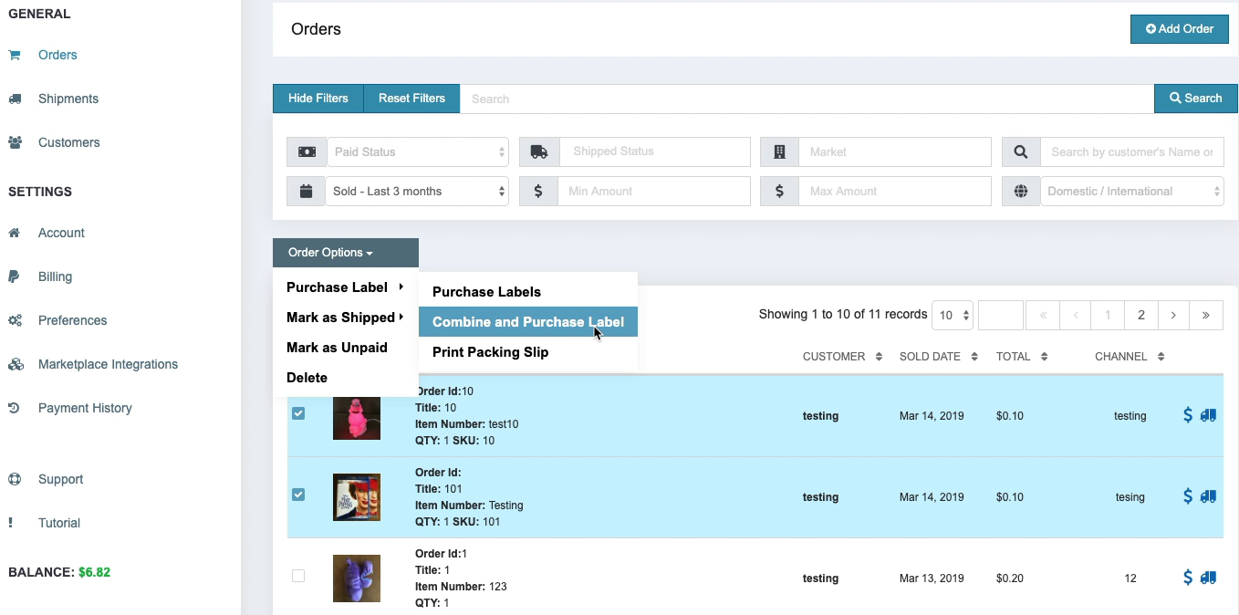
Task: Click the dollar icon on the purple toy order
Action: [1187, 578]
